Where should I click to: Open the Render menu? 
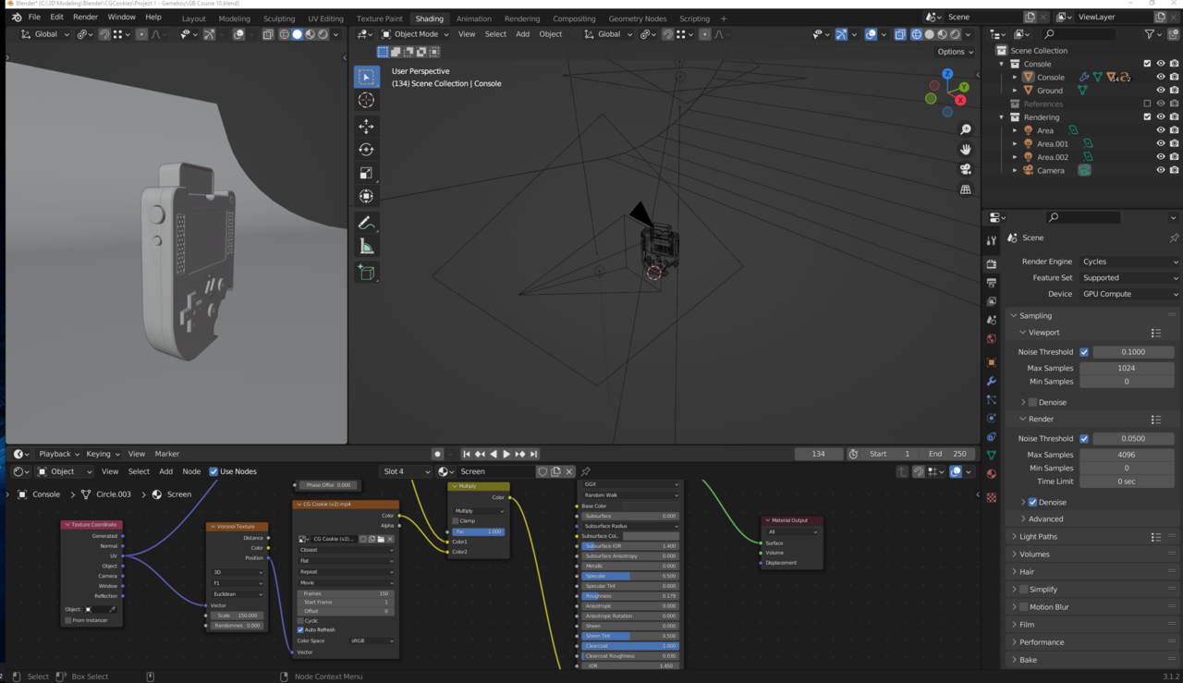[85, 17]
